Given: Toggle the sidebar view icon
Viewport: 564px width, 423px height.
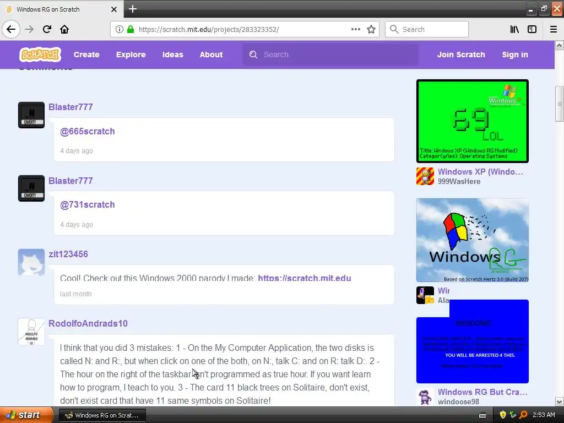Looking at the screenshot, I should (x=532, y=29).
